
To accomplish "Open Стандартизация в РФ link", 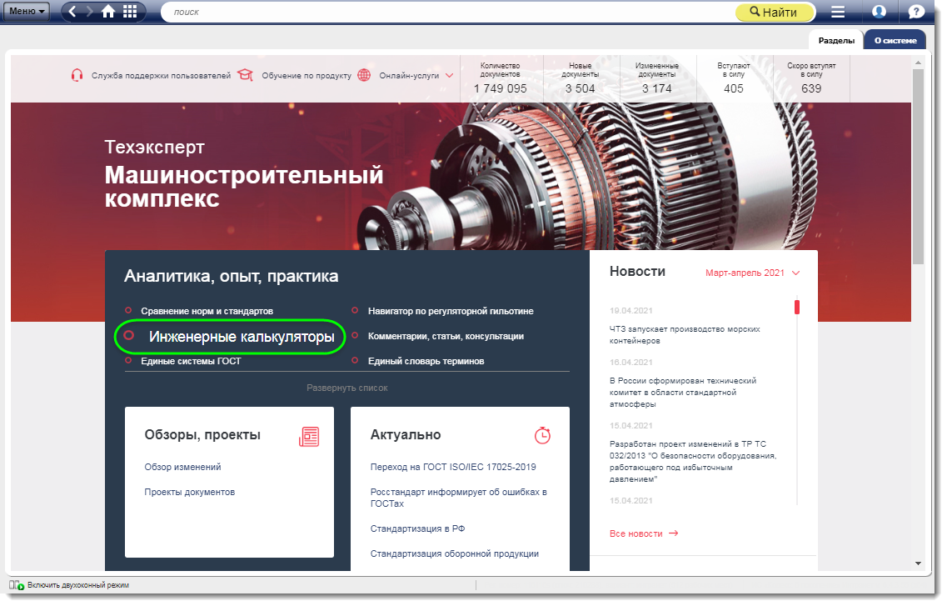I will (x=417, y=528).
